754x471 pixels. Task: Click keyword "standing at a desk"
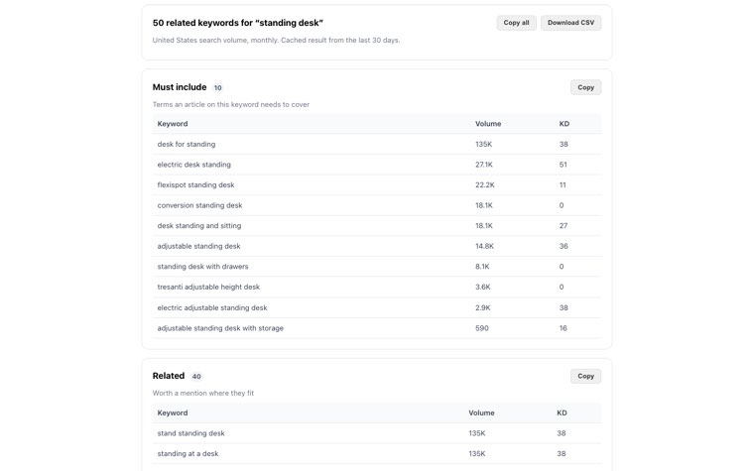188,454
